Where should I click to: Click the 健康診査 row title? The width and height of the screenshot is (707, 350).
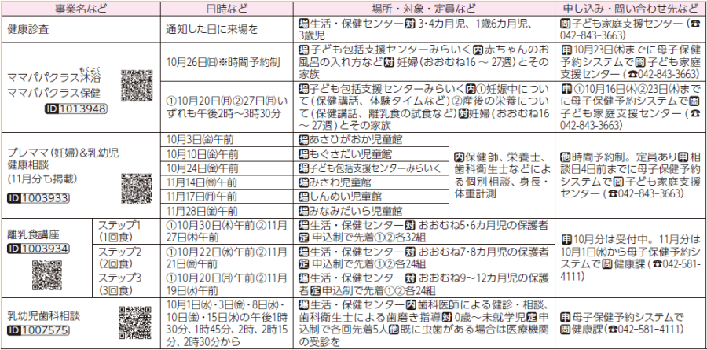point(28,29)
